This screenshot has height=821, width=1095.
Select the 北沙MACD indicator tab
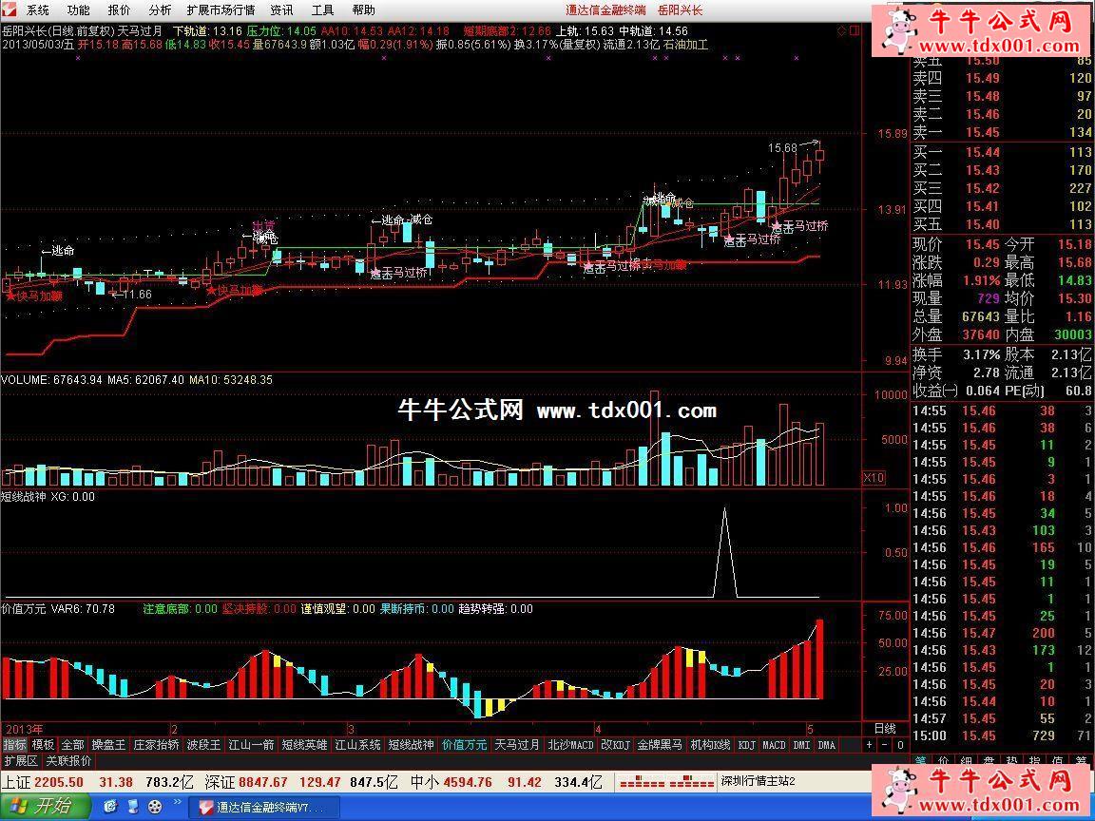[570, 745]
